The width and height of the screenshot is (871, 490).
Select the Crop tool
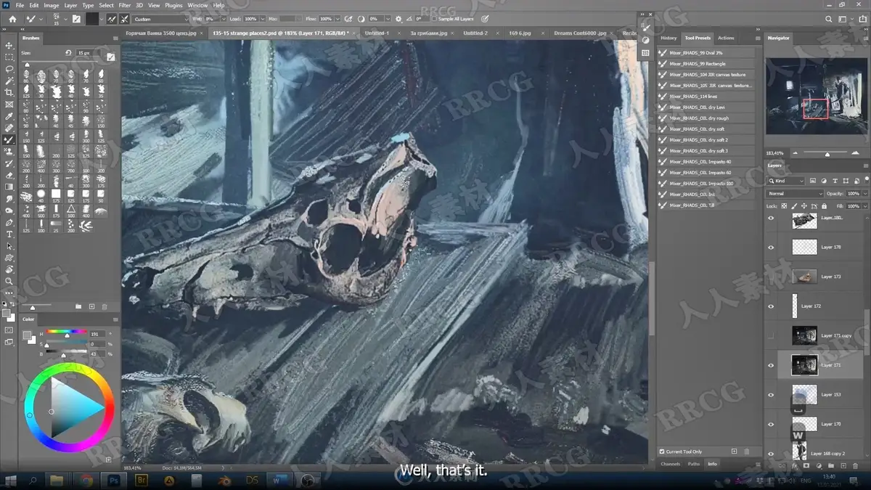pyautogui.click(x=9, y=92)
